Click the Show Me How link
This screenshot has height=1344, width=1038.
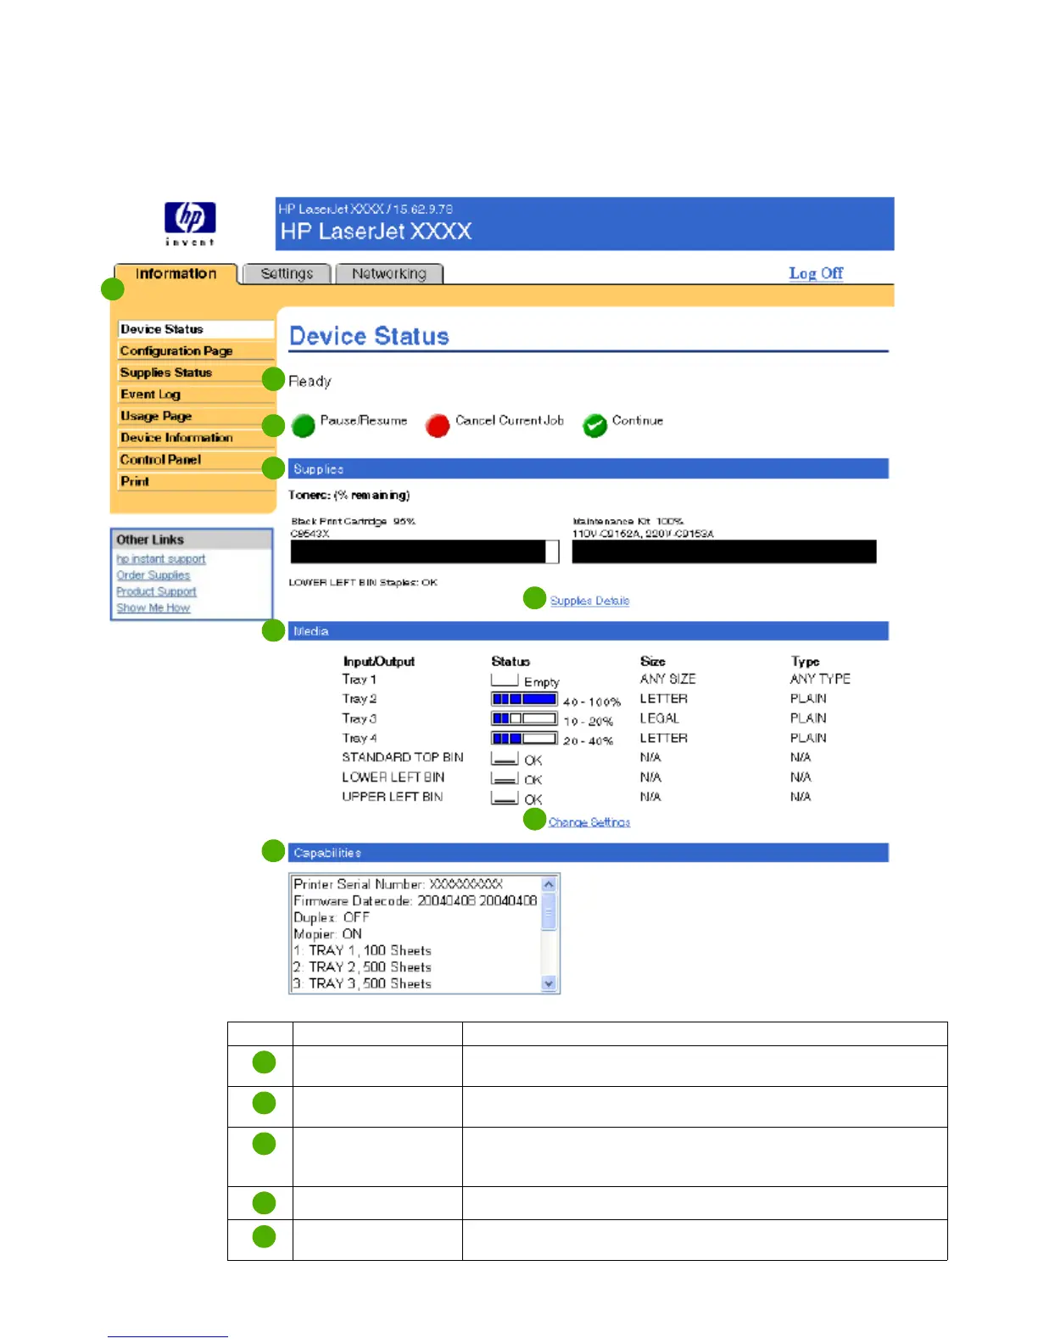pyautogui.click(x=153, y=608)
